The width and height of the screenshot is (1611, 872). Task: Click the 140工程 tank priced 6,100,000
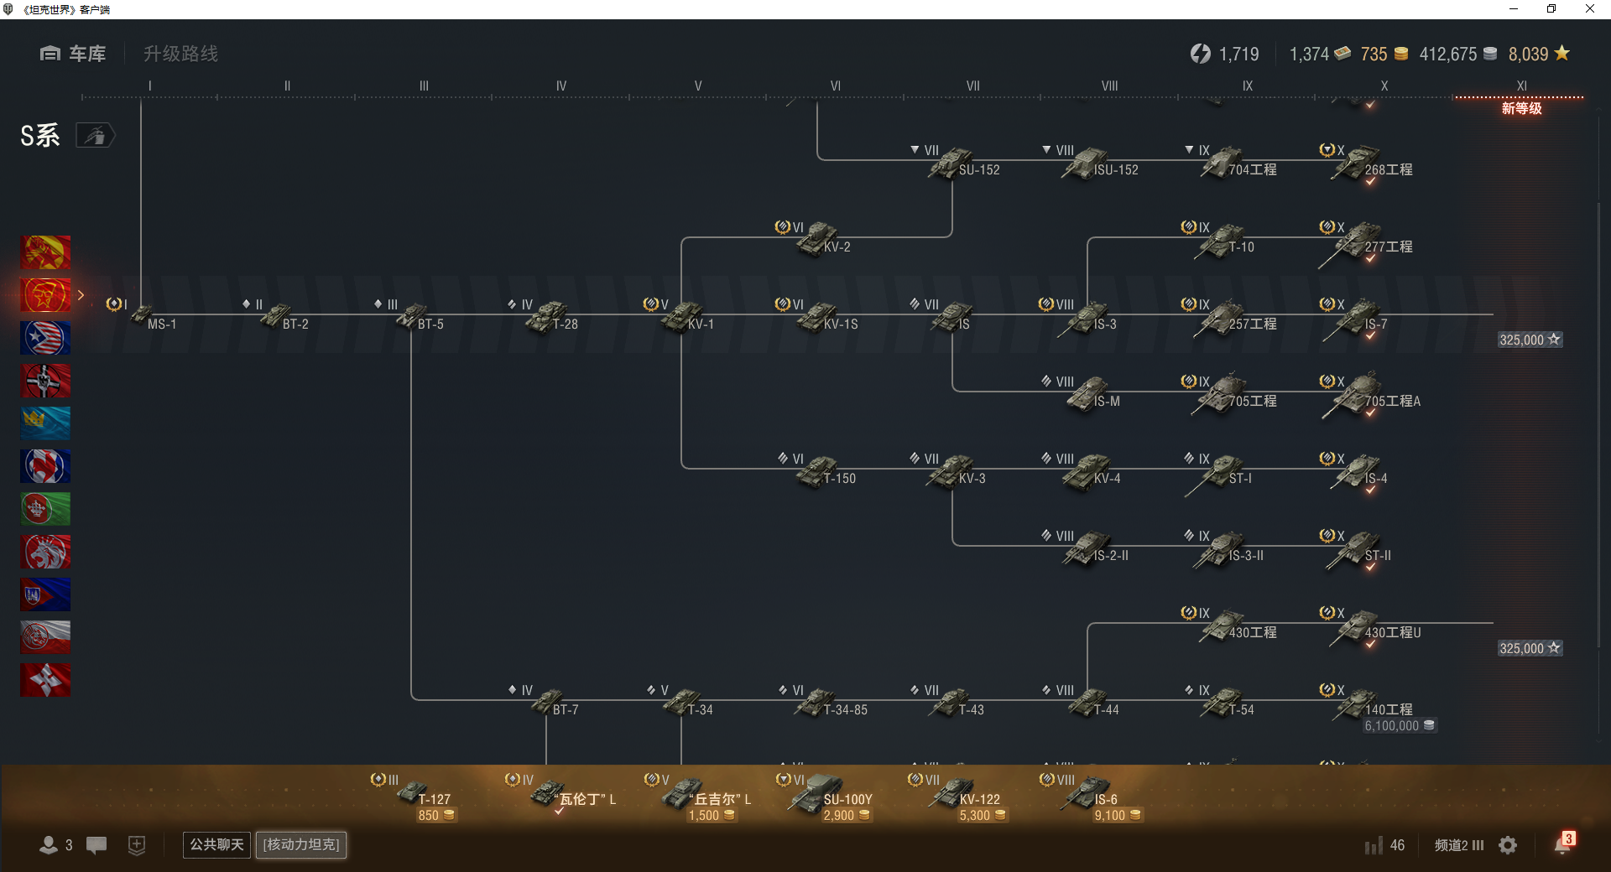(1376, 708)
